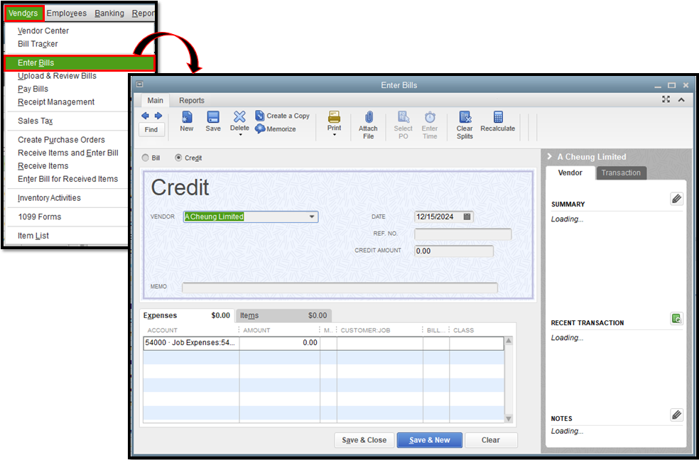699x460 pixels.
Task: Select the Credit radio button
Action: tap(178, 158)
